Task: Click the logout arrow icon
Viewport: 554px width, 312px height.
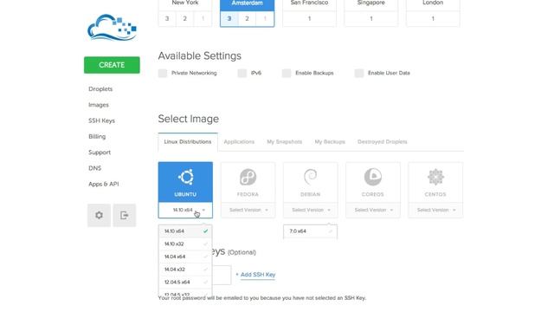Action: point(125,215)
